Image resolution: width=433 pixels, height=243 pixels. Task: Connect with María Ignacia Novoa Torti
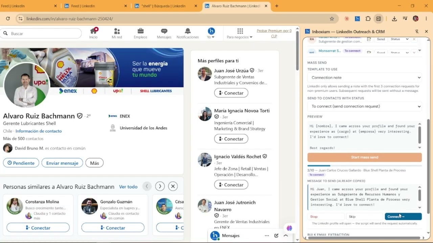click(231, 139)
